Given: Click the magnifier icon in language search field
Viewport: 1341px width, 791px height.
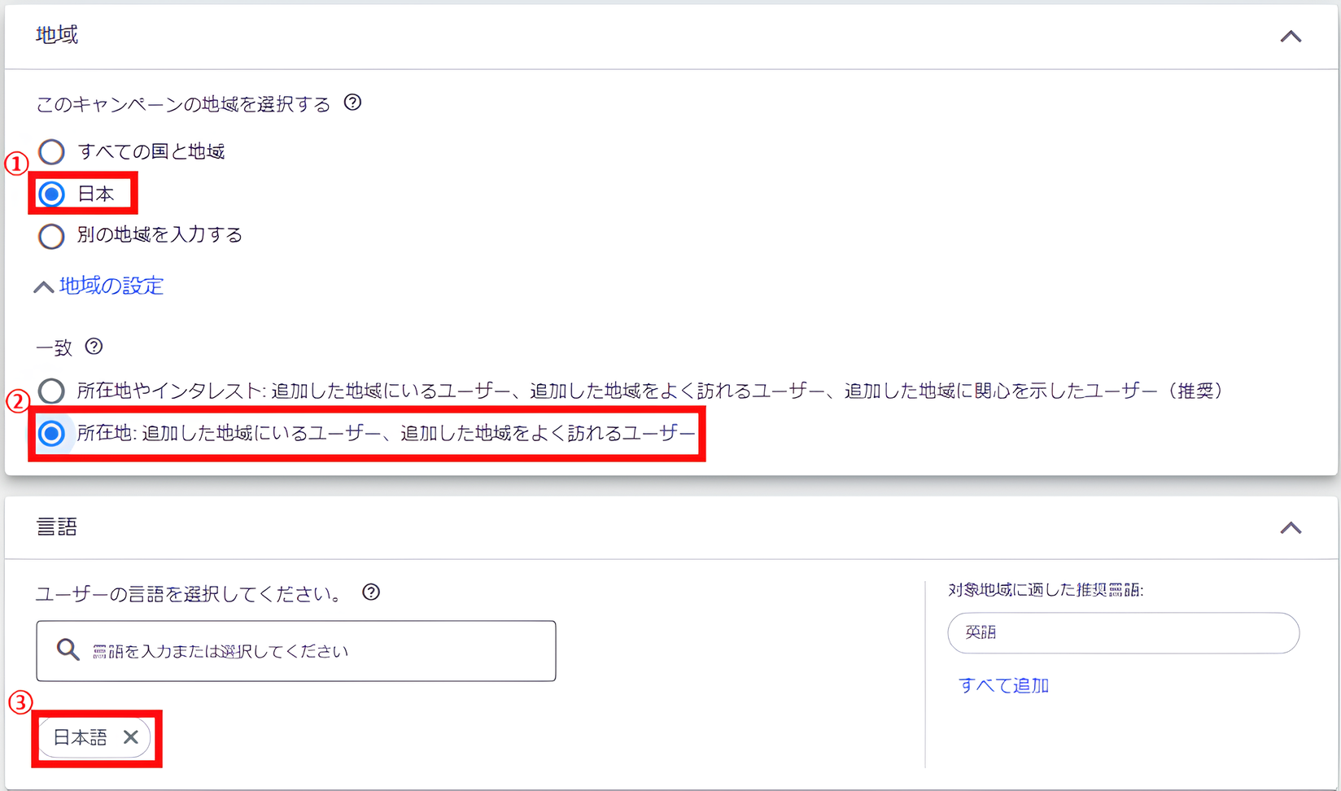Looking at the screenshot, I should (x=65, y=650).
